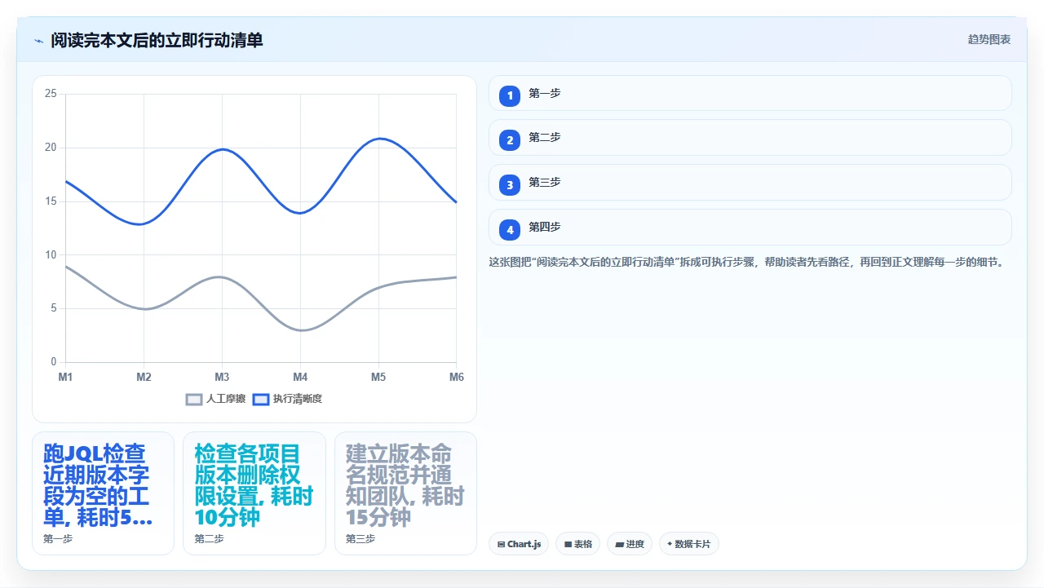1044x588 pixels.
Task: Click the M1 axis label
Action: [65, 377]
